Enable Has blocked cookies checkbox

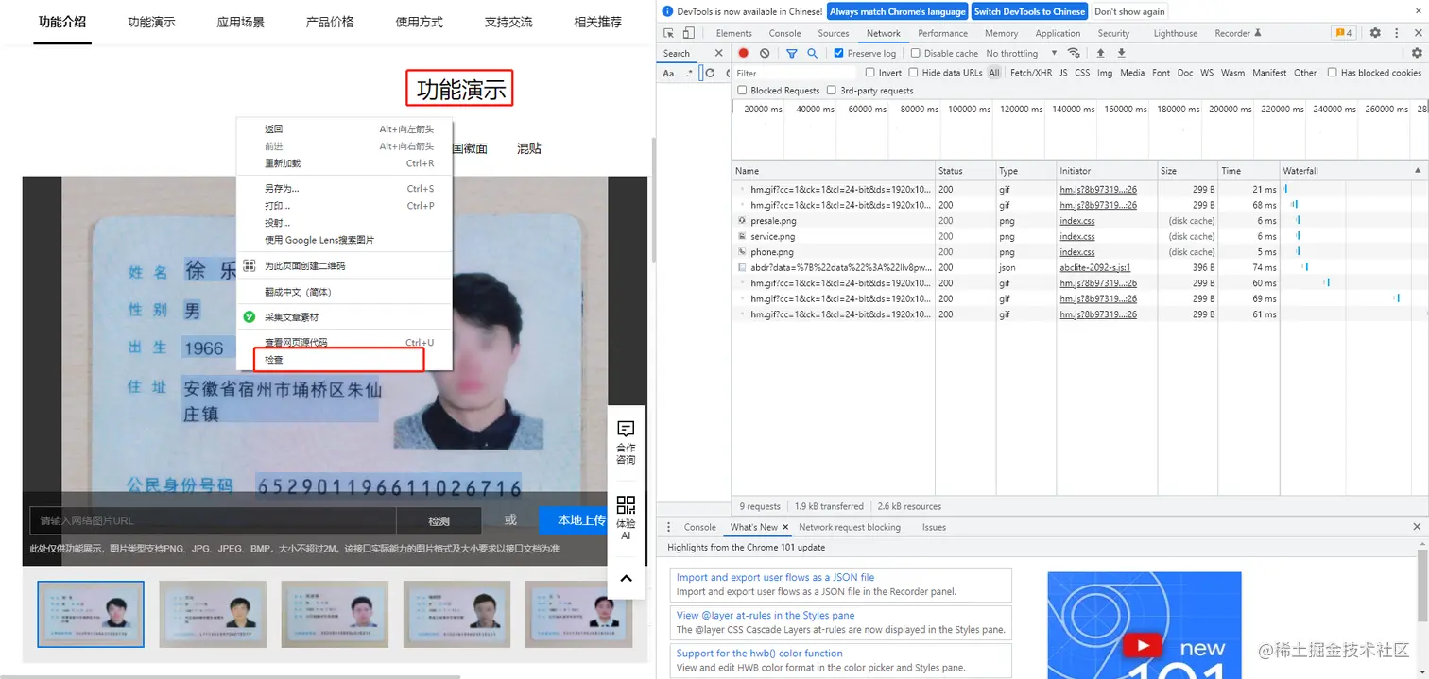tap(1332, 73)
